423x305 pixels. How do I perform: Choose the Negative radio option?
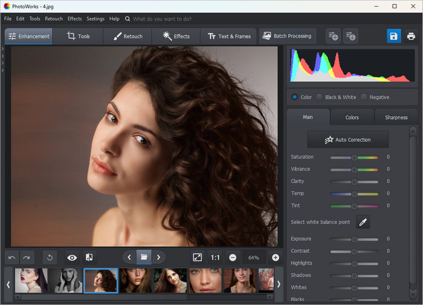pyautogui.click(x=364, y=97)
